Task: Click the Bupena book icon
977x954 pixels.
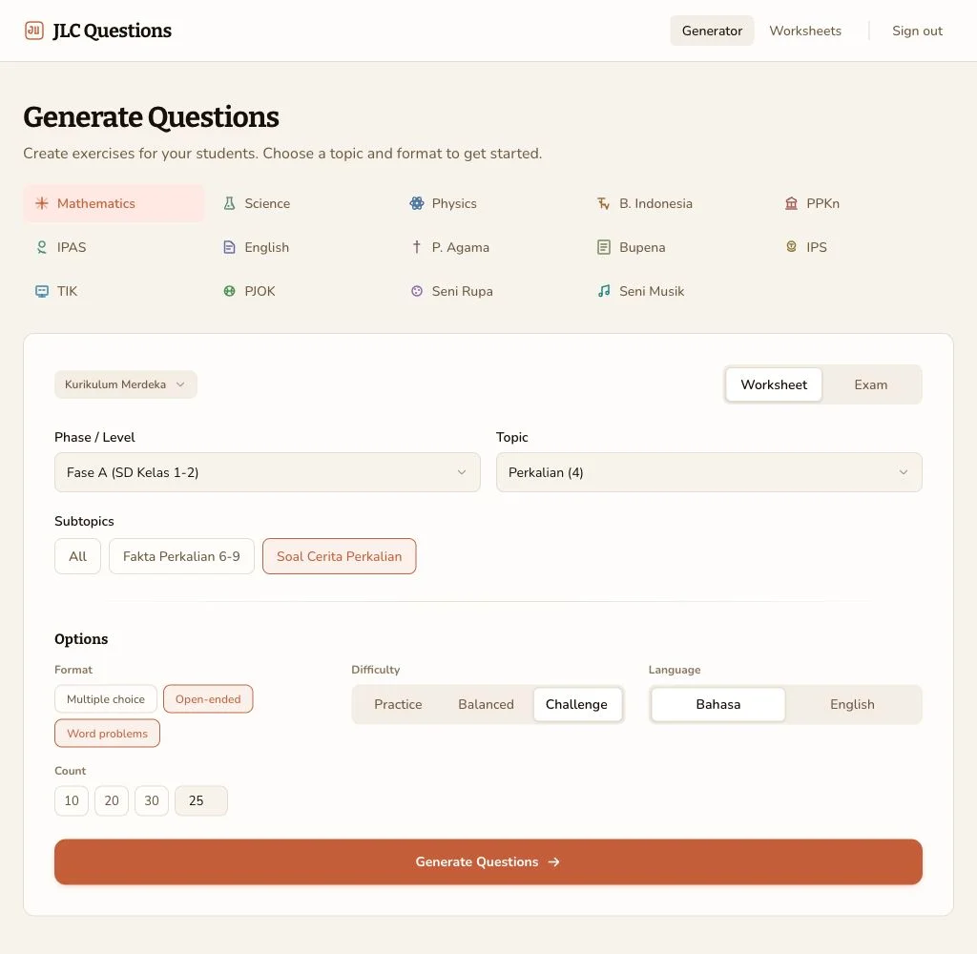Action: (604, 247)
